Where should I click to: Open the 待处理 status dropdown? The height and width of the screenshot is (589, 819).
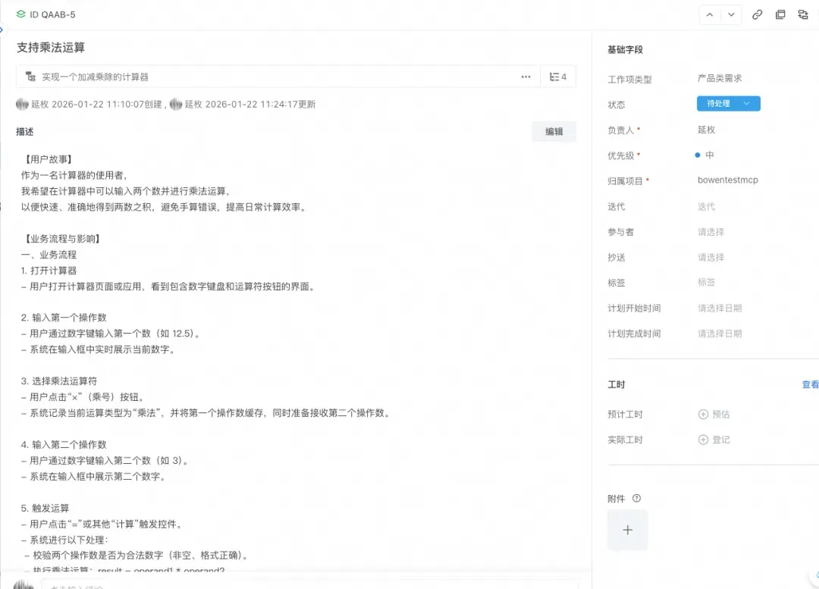[728, 103]
